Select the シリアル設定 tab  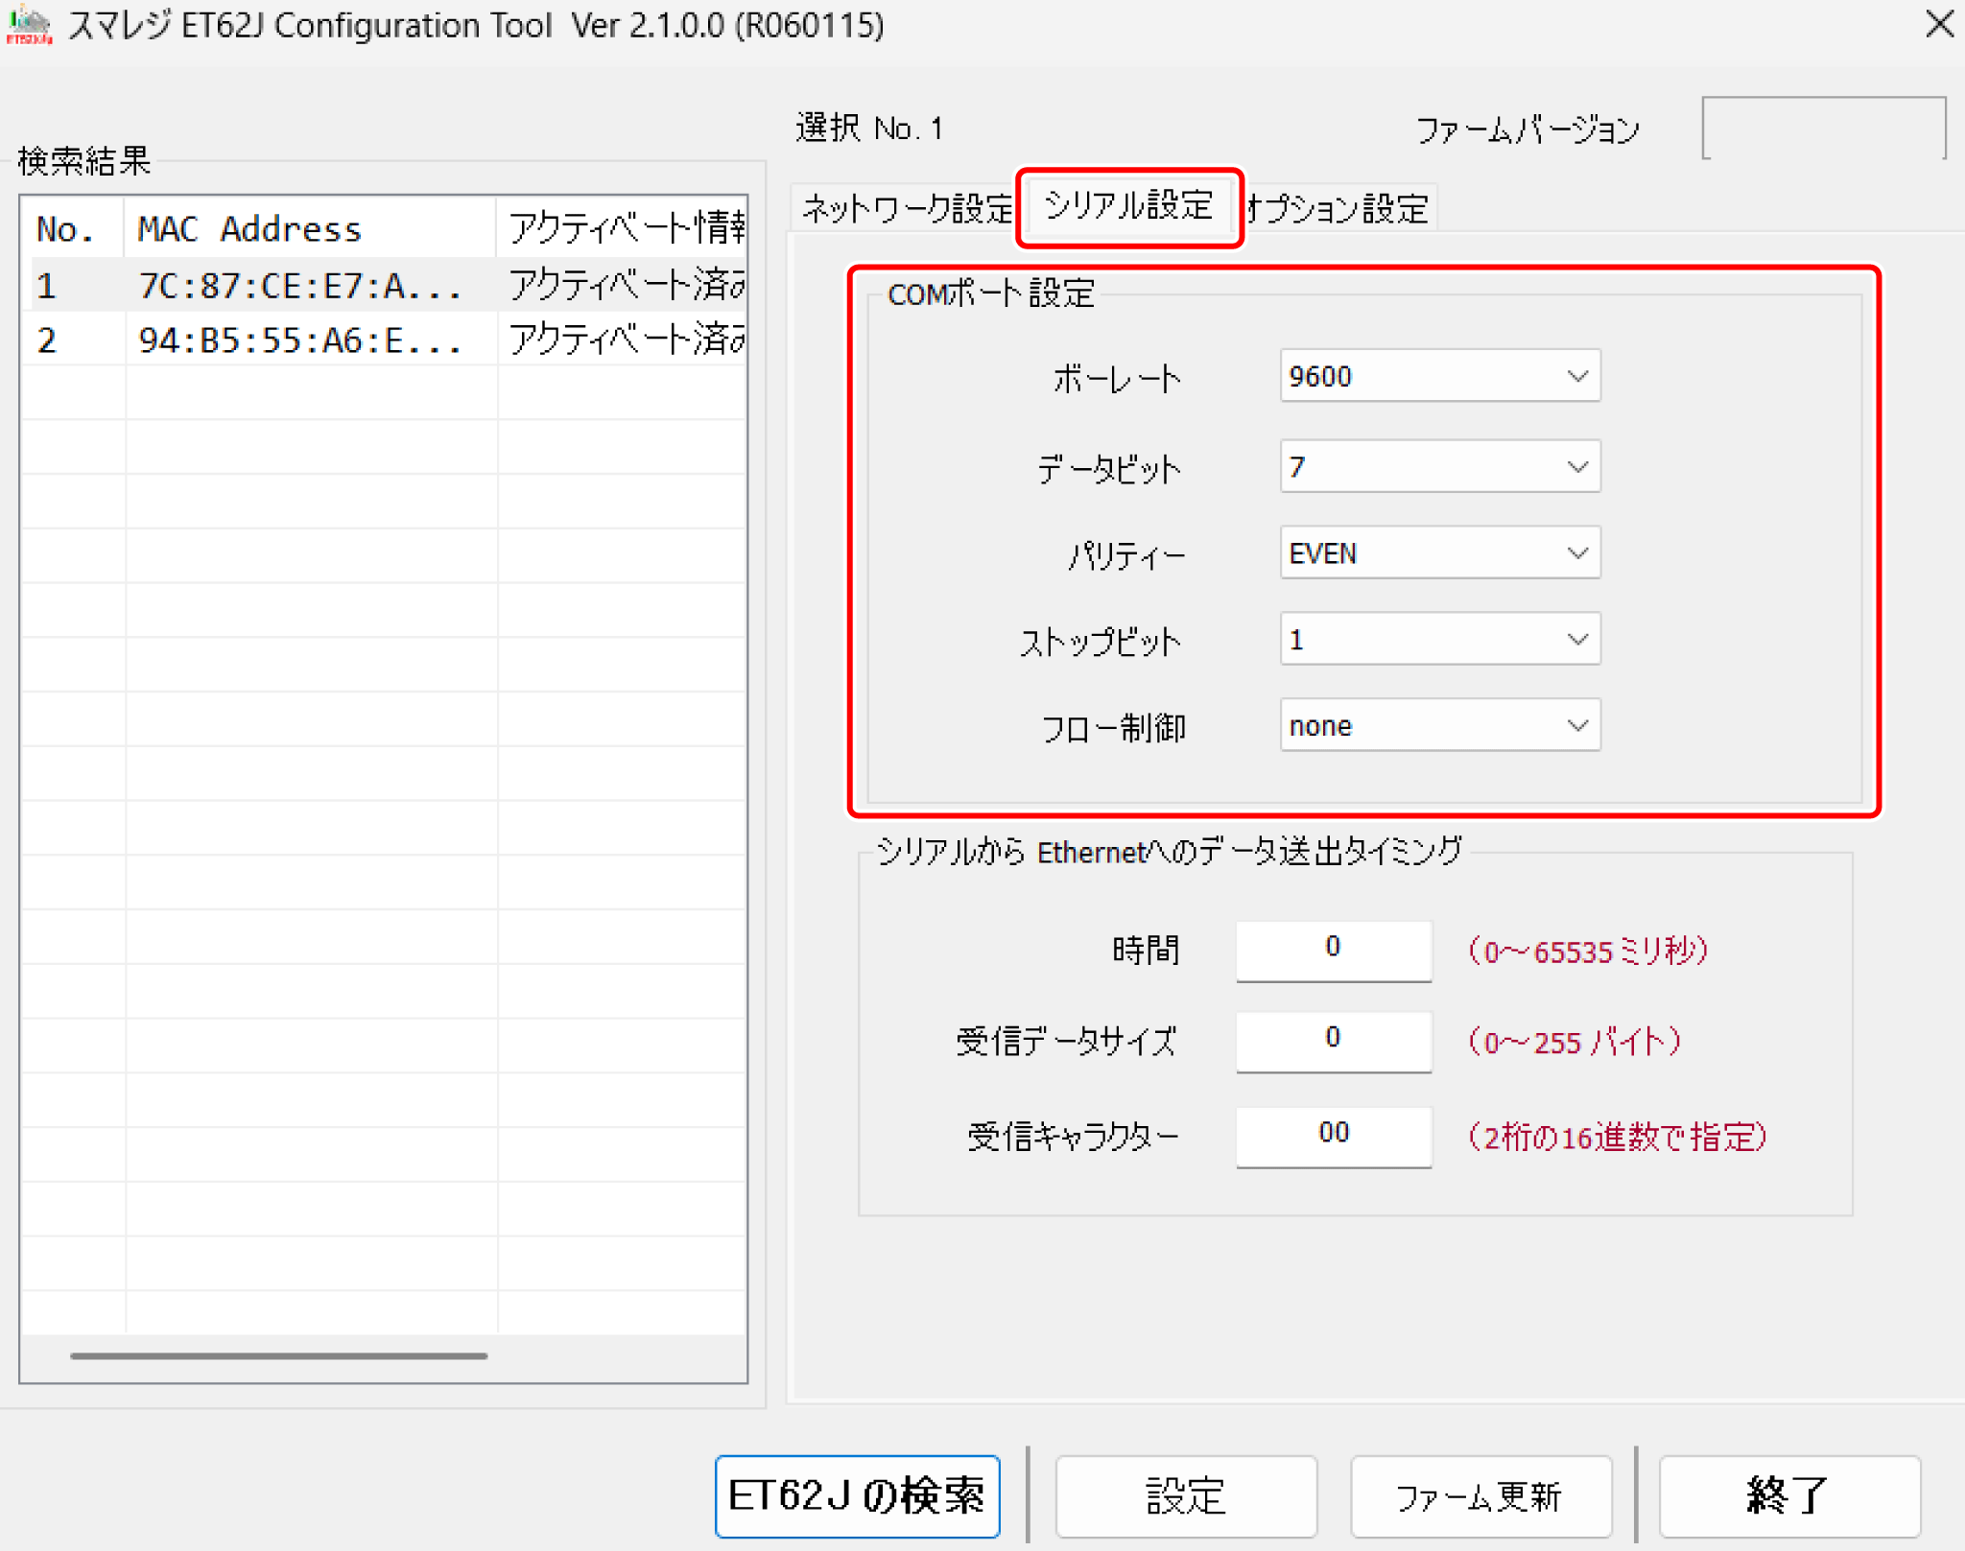click(x=1128, y=206)
